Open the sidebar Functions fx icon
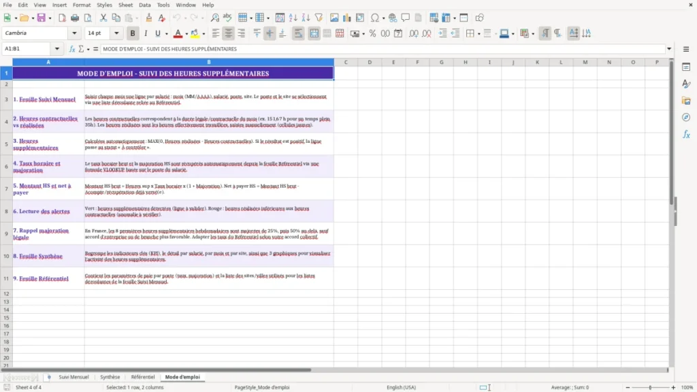The height and width of the screenshot is (392, 697). [x=686, y=134]
